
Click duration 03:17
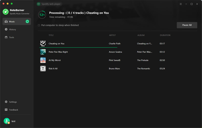point(162,43)
